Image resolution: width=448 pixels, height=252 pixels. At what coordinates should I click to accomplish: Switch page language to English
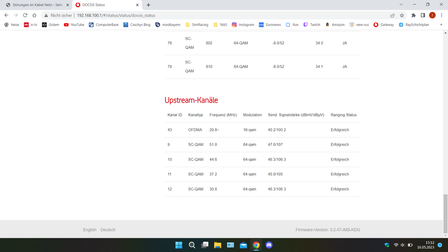click(90, 230)
